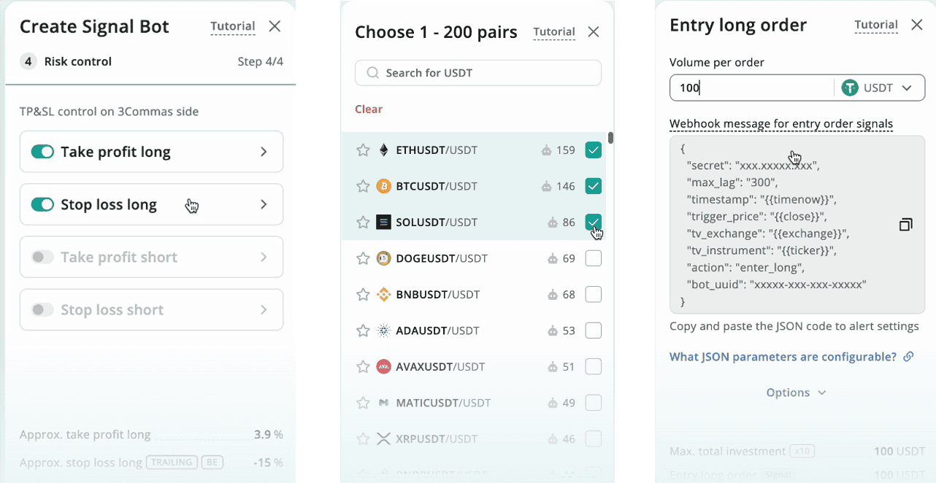Uncheck the ETHUSDT/USDT pair checkbox
Screen dimensions: 936x483
[594, 150]
